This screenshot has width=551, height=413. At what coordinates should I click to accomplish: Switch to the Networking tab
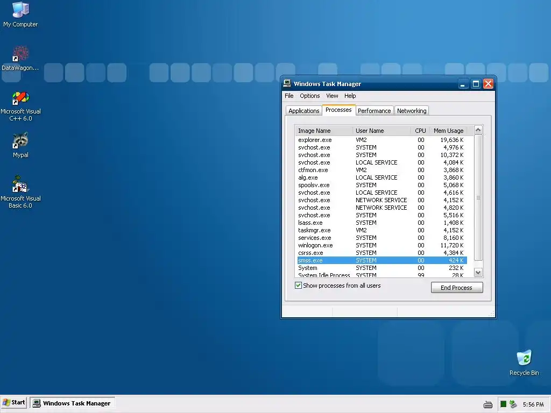coord(412,111)
